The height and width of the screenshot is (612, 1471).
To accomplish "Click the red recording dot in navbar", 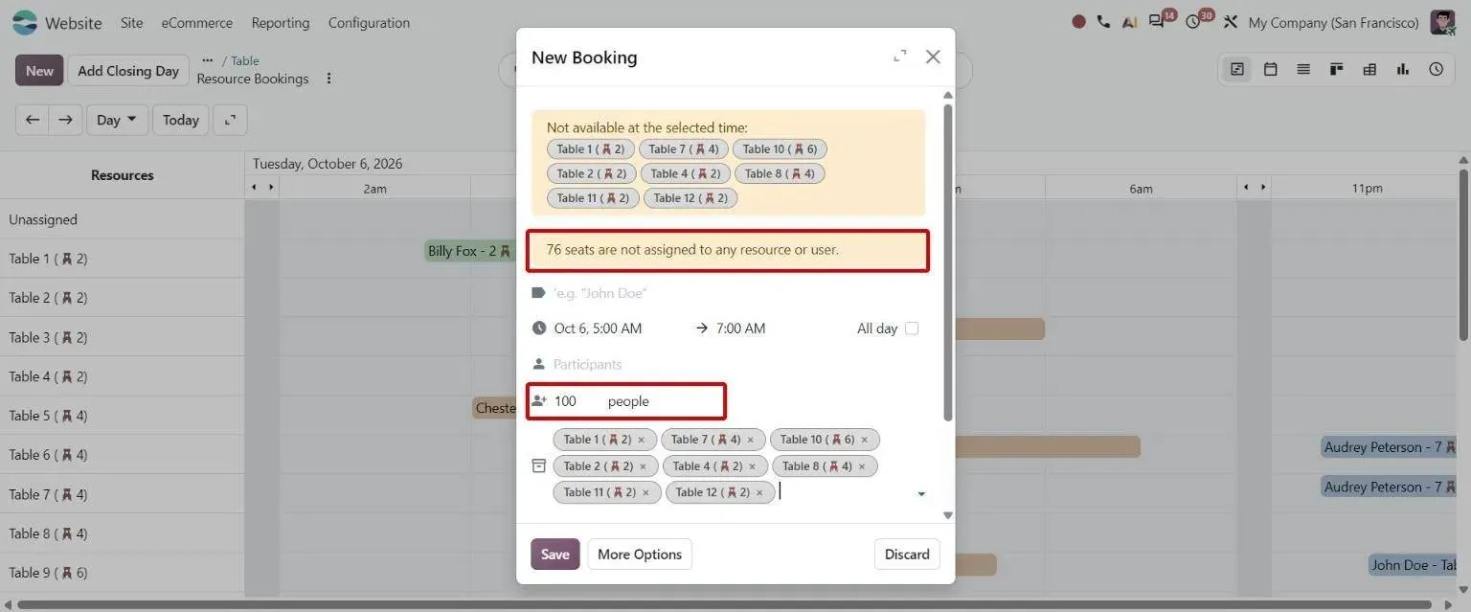I will (x=1078, y=22).
